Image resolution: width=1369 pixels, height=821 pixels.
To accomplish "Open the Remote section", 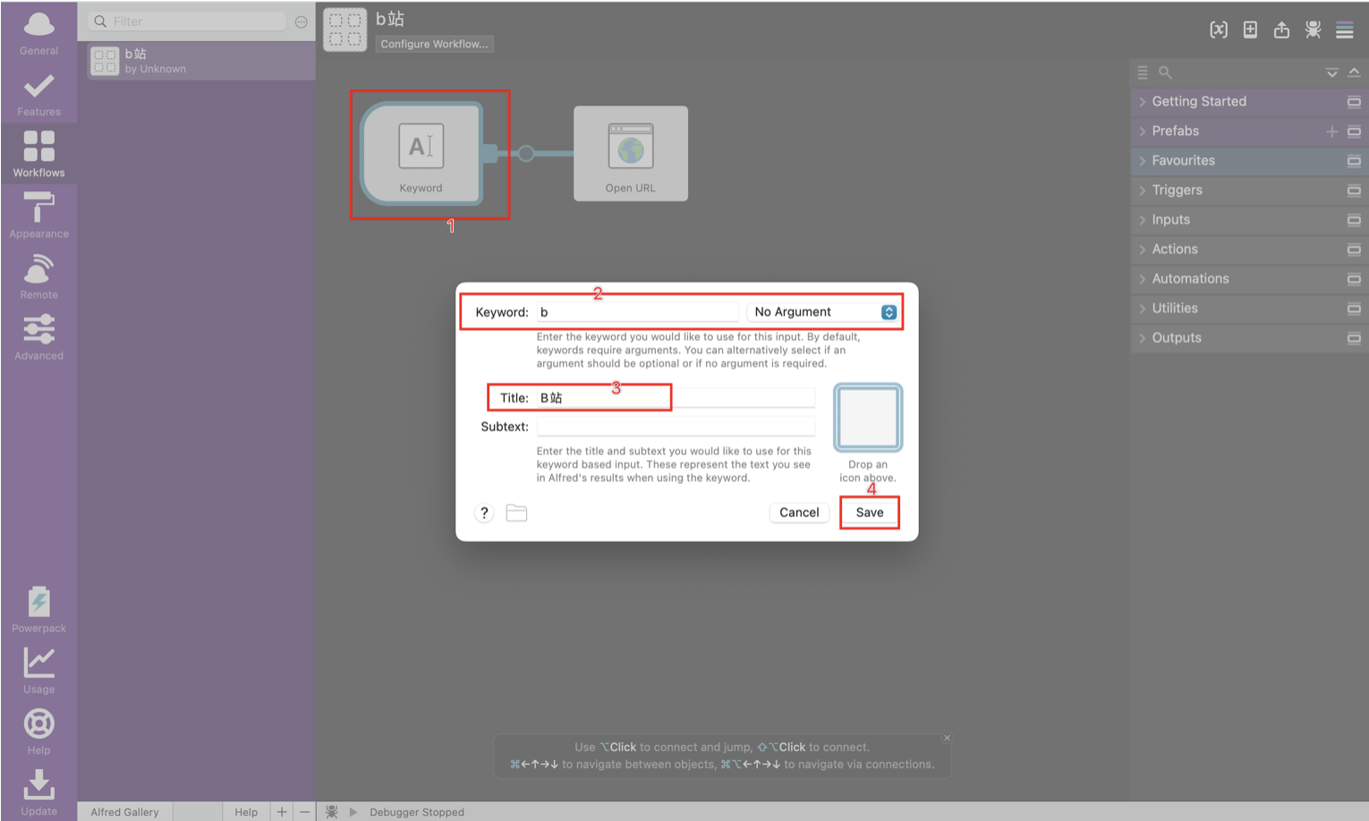I will tap(38, 276).
